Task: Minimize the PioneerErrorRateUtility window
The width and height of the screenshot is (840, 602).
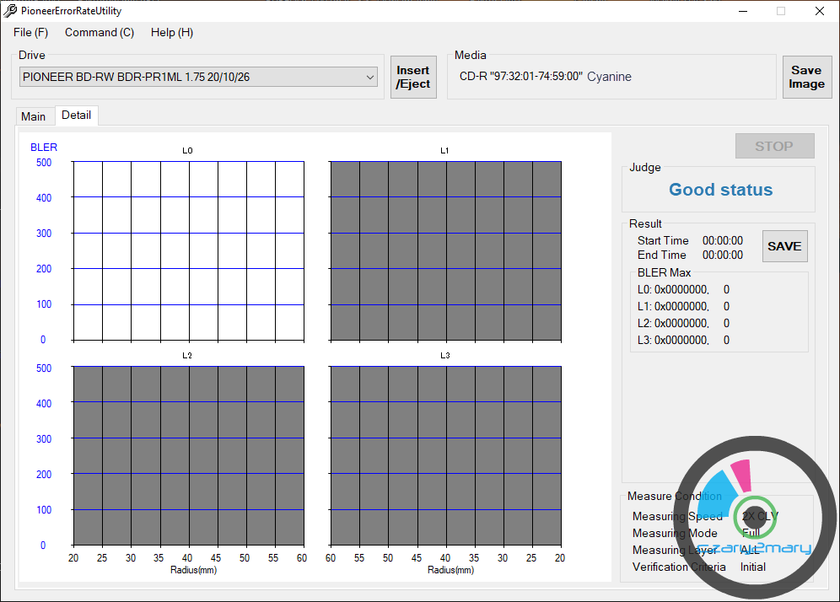Action: click(743, 11)
